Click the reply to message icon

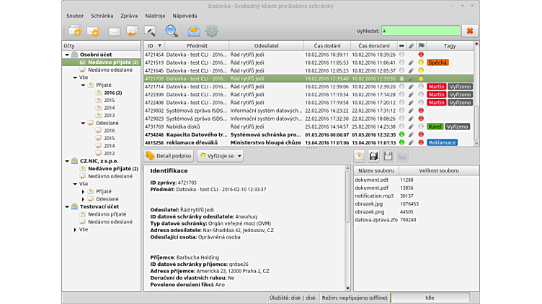pos(132,31)
